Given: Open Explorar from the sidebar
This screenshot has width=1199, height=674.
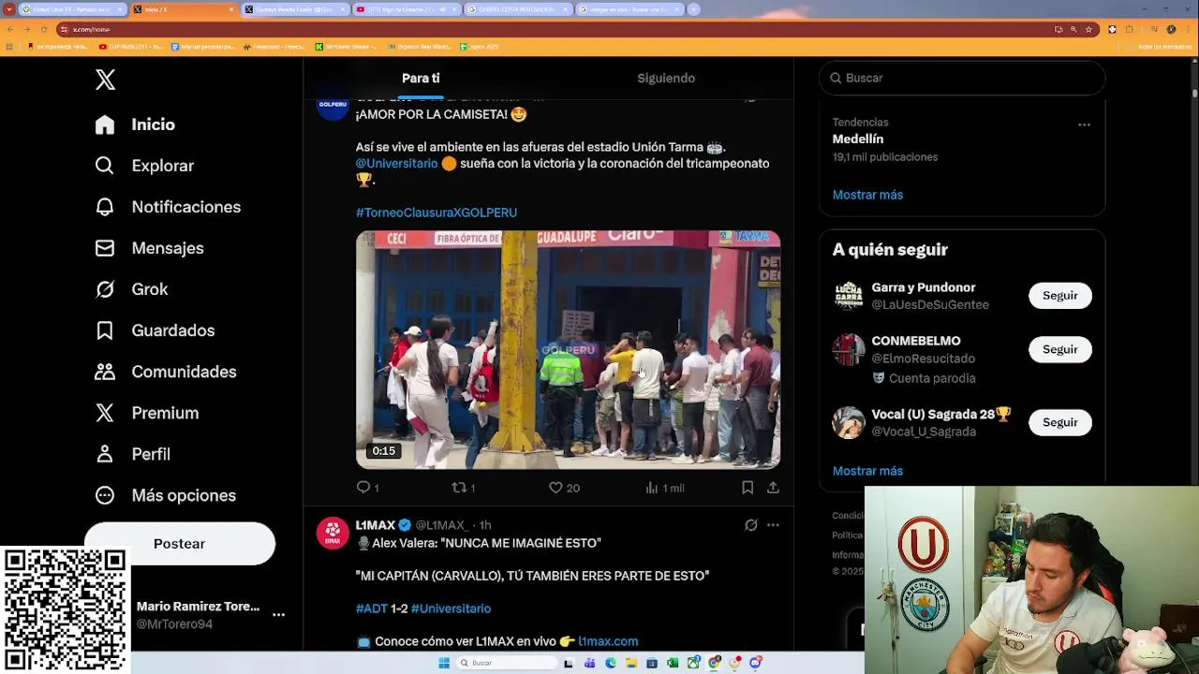Looking at the screenshot, I should coord(144,166).
